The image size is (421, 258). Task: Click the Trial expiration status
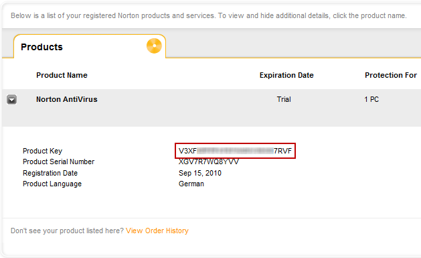284,99
